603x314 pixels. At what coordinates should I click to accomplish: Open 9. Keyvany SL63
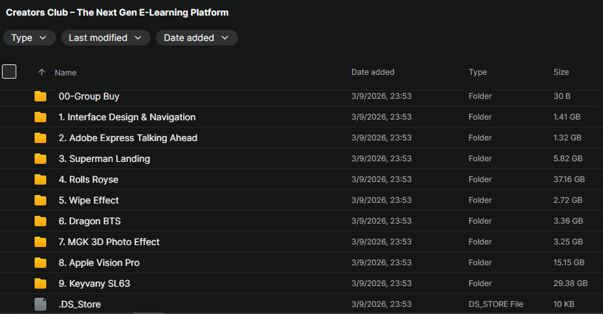[95, 283]
